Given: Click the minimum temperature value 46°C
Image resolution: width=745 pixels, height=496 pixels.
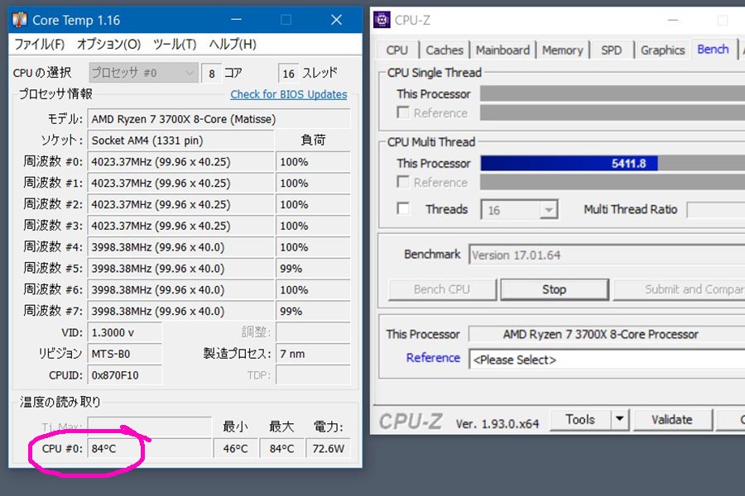Looking at the screenshot, I should [236, 449].
